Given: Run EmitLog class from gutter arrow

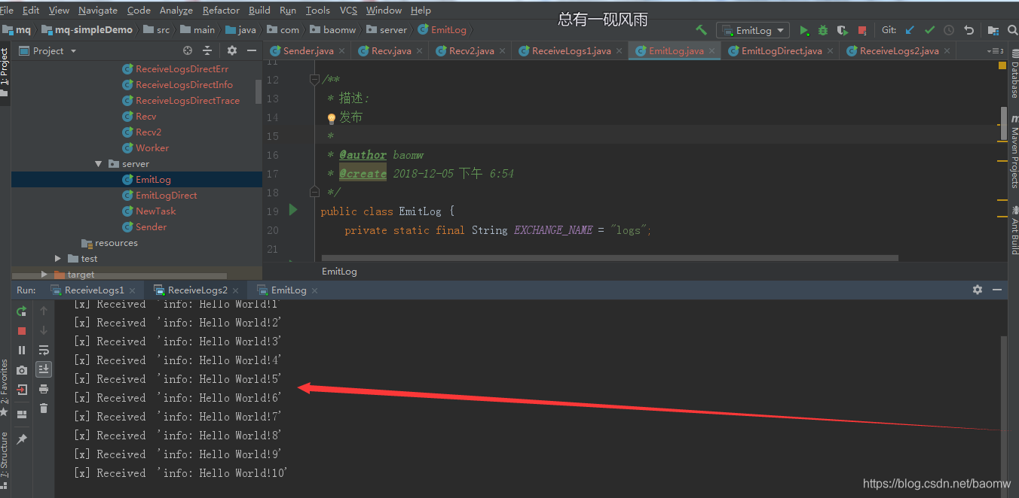Looking at the screenshot, I should [x=293, y=210].
